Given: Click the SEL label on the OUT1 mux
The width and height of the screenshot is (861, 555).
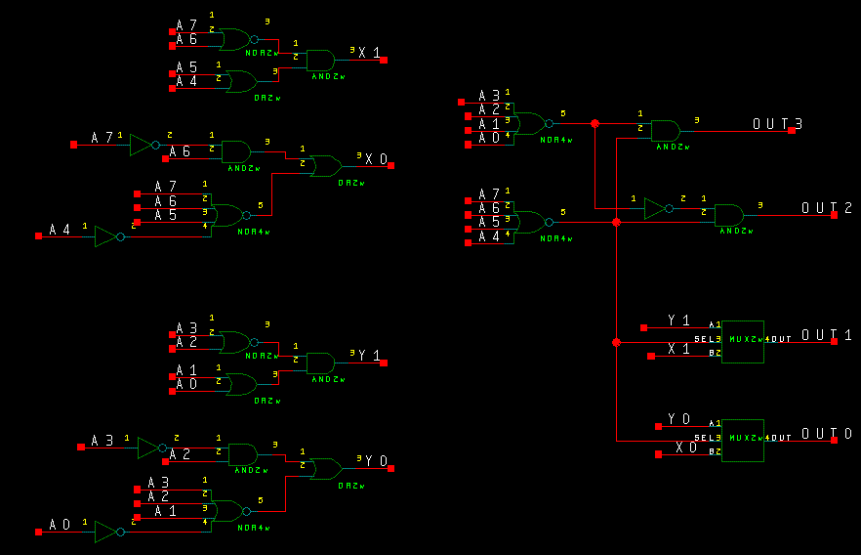Looking at the screenshot, I should pos(705,339).
